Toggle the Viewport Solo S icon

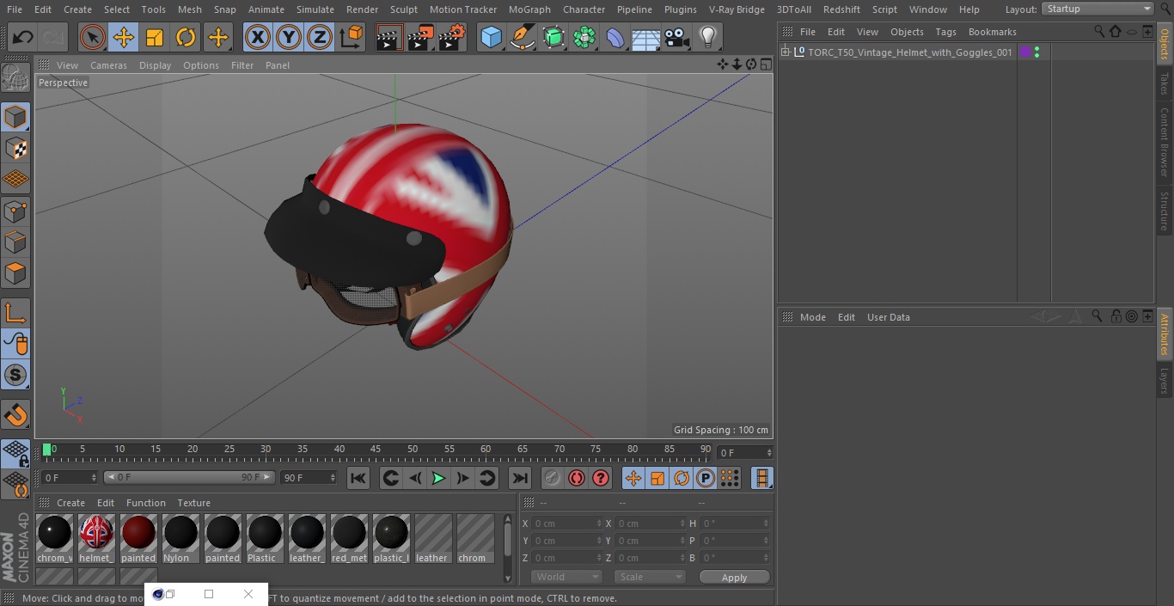(15, 375)
